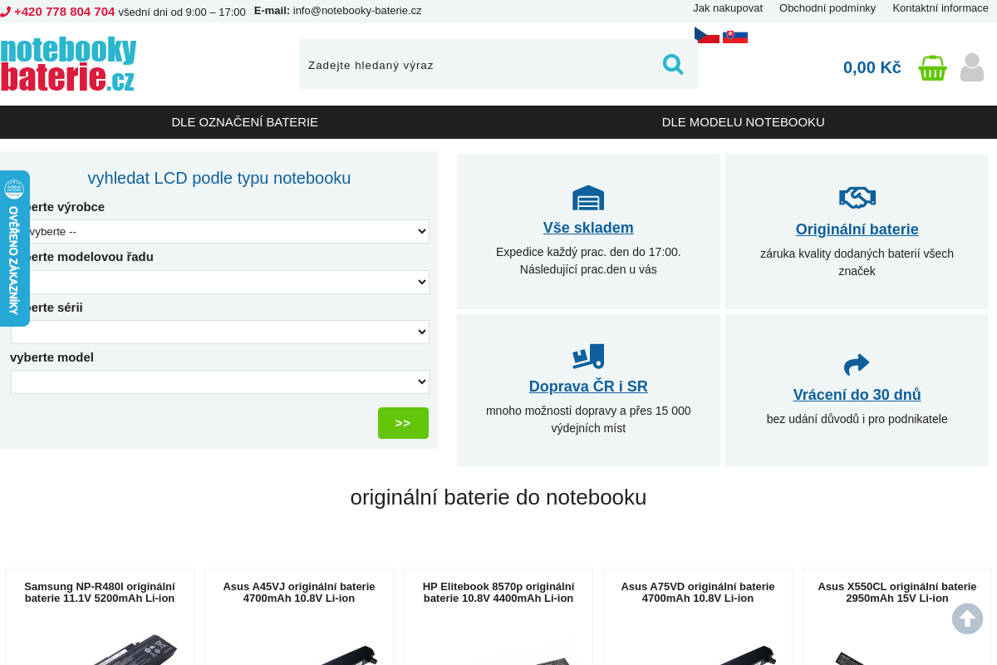Open DLE MODELU NOTEBOOKU menu
This screenshot has height=665, width=997.
[x=744, y=122]
